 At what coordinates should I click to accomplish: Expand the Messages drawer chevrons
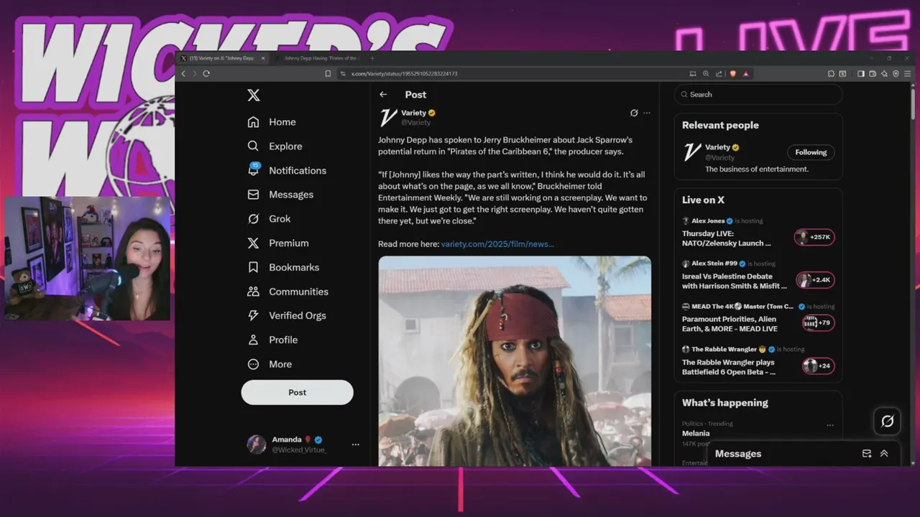coord(884,454)
